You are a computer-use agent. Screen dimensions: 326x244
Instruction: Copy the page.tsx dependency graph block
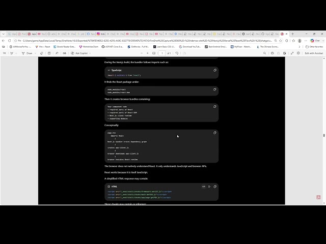pyautogui.click(x=215, y=133)
